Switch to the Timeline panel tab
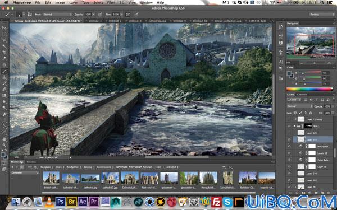The height and width of the screenshot is (210, 337). coord(31,162)
